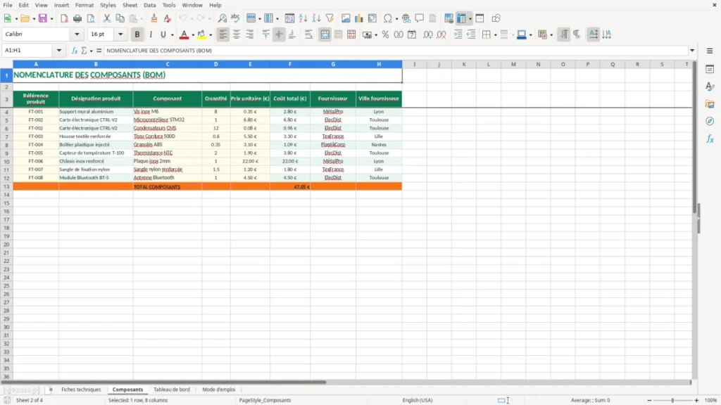This screenshot has width=721, height=405.
Task: Open sidebar Gallery panel icon
Action: coord(710,104)
